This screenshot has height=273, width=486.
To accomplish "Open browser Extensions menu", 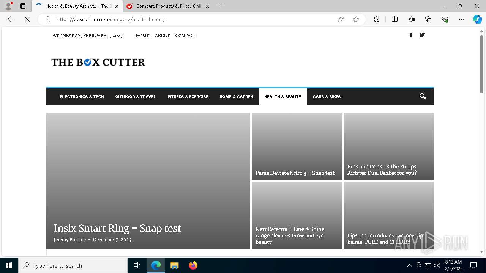I will tap(376, 19).
